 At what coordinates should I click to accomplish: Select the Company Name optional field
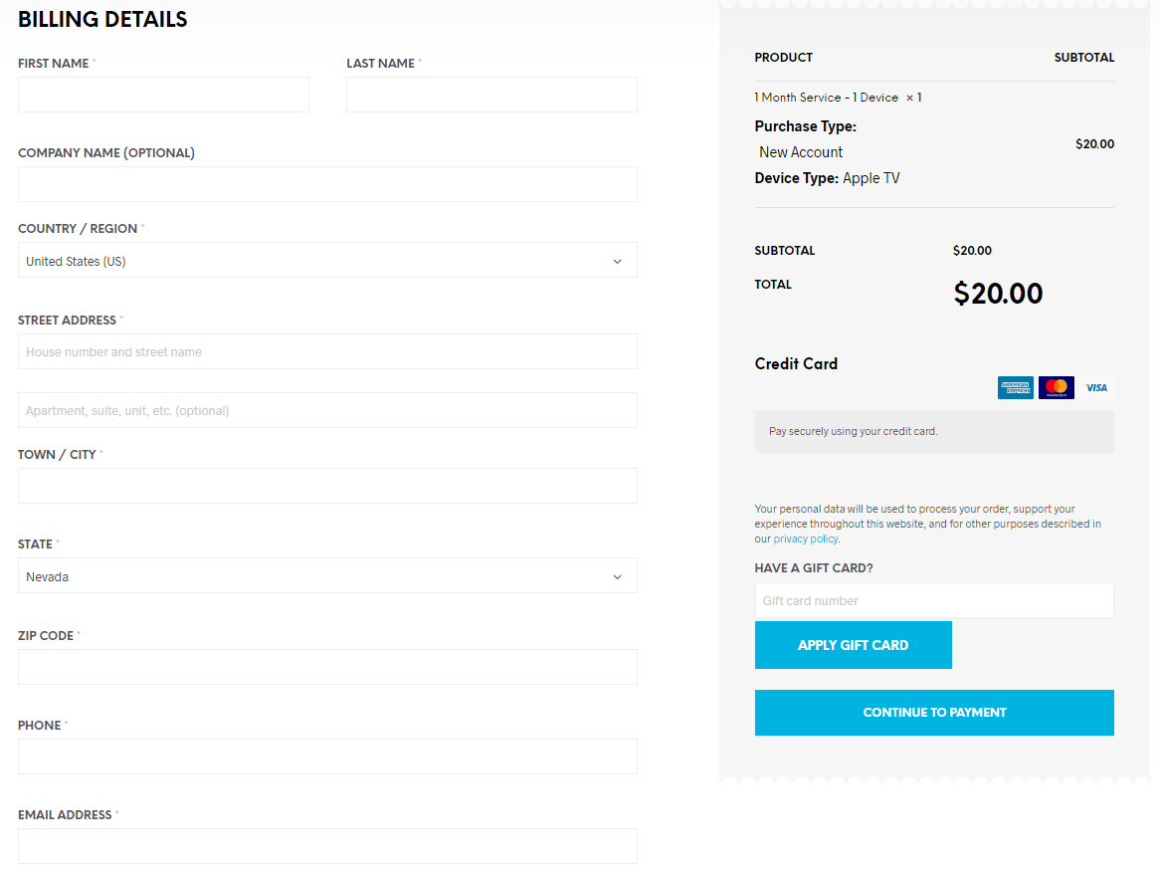327,184
